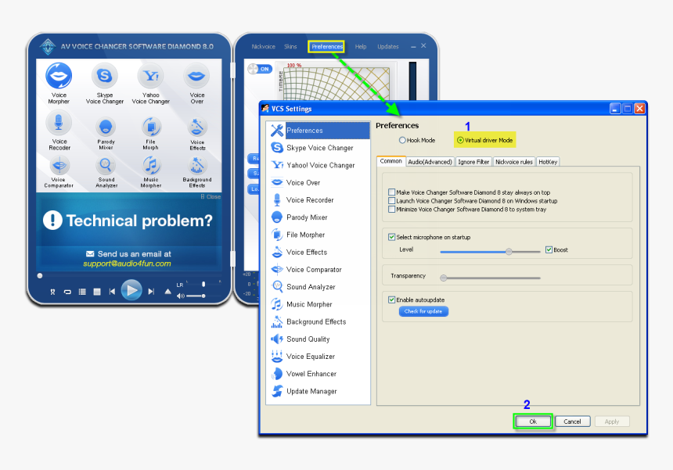Click the large Play button in player
Image resolution: width=673 pixels, height=470 pixels.
point(131,290)
